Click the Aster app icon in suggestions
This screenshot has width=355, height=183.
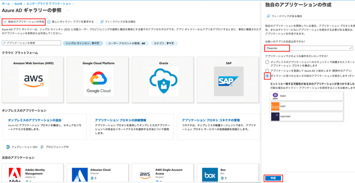275,96
